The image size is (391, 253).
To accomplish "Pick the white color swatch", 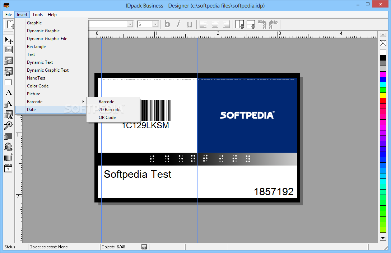I will [x=383, y=52].
